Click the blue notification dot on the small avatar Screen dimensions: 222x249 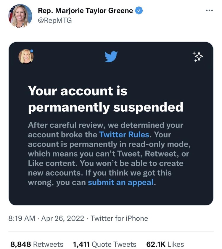[32, 51]
